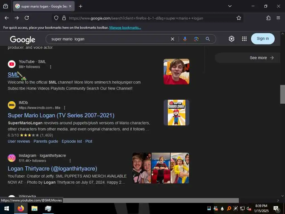Close the super mario logan tab

pyautogui.click(x=70, y=6)
